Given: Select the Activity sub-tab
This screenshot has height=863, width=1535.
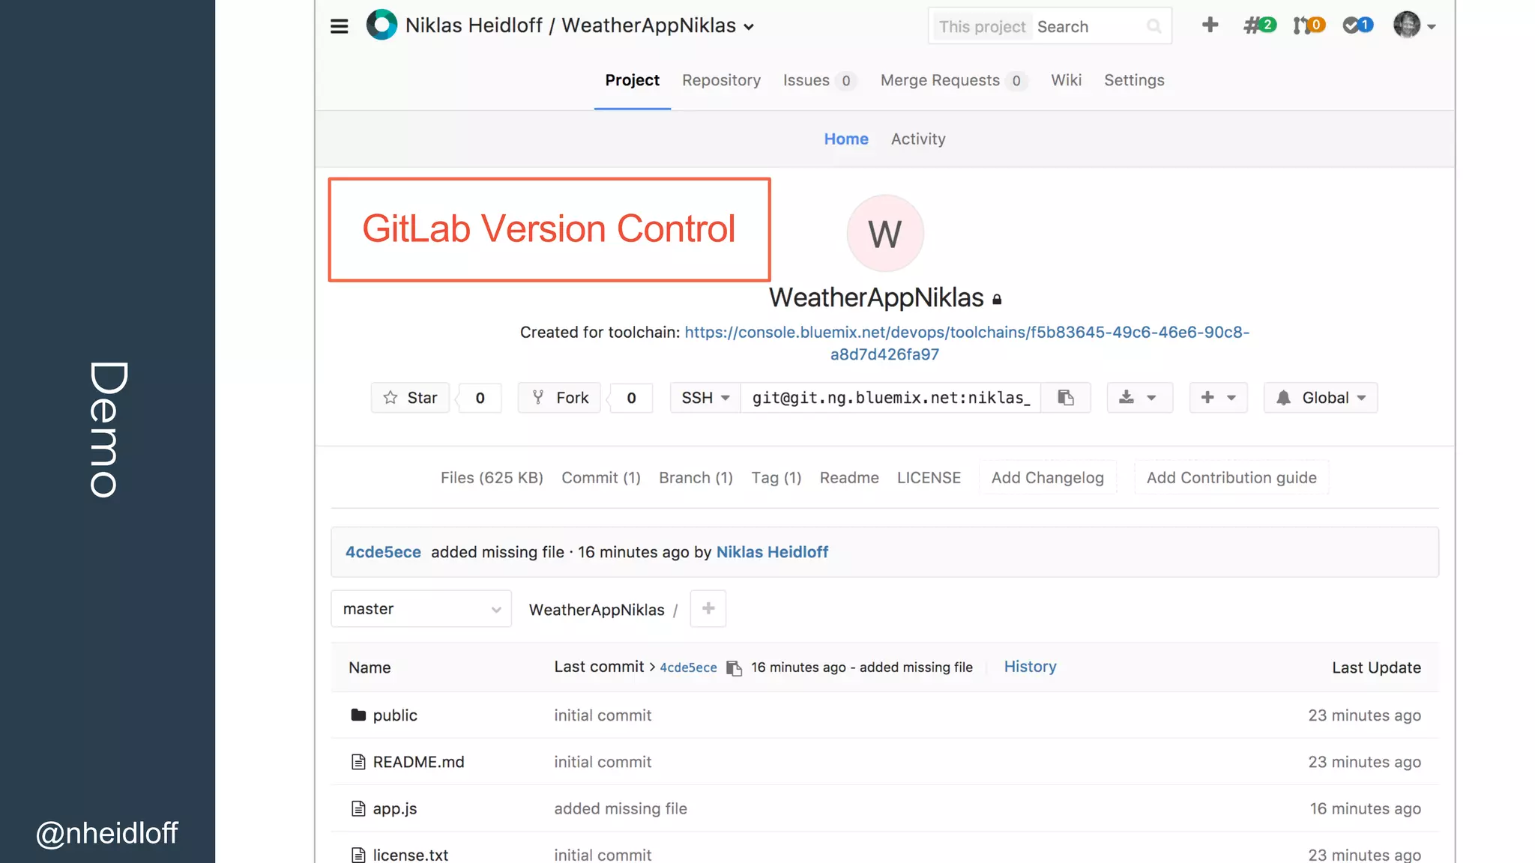Looking at the screenshot, I should coord(918,139).
